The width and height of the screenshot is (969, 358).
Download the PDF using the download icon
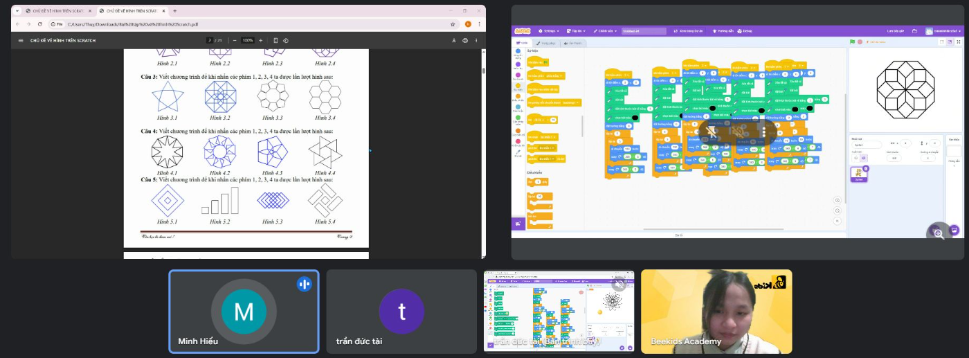454,40
